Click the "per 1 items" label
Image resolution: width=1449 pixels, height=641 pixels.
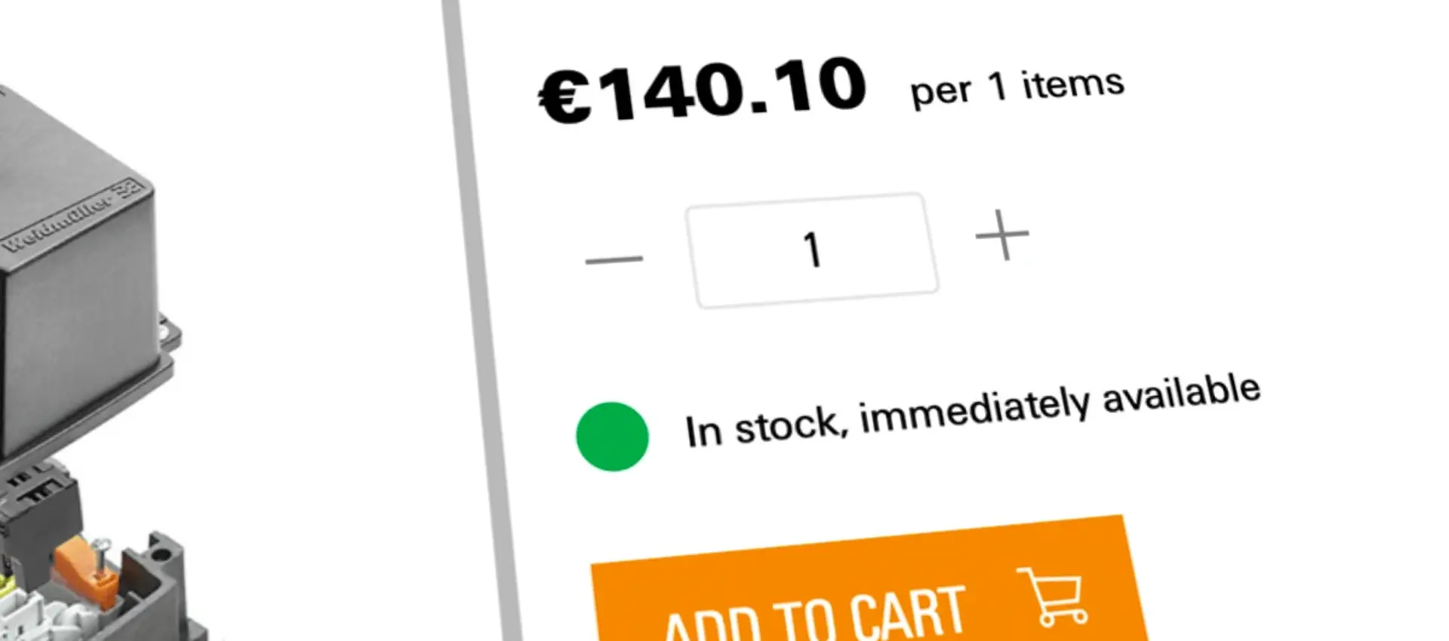pyautogui.click(x=1017, y=88)
